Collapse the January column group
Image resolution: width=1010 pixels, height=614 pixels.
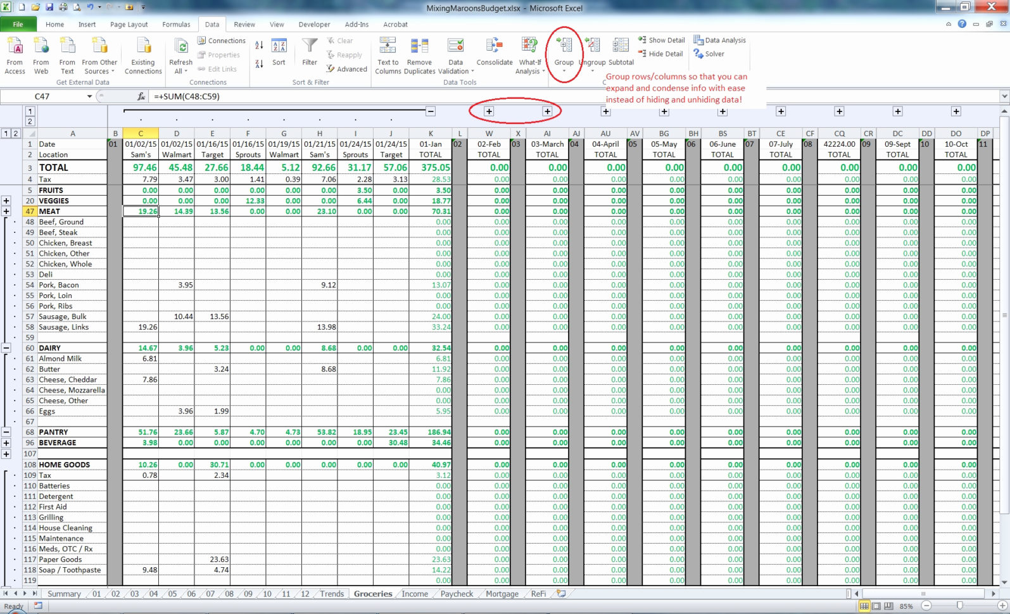tap(431, 111)
